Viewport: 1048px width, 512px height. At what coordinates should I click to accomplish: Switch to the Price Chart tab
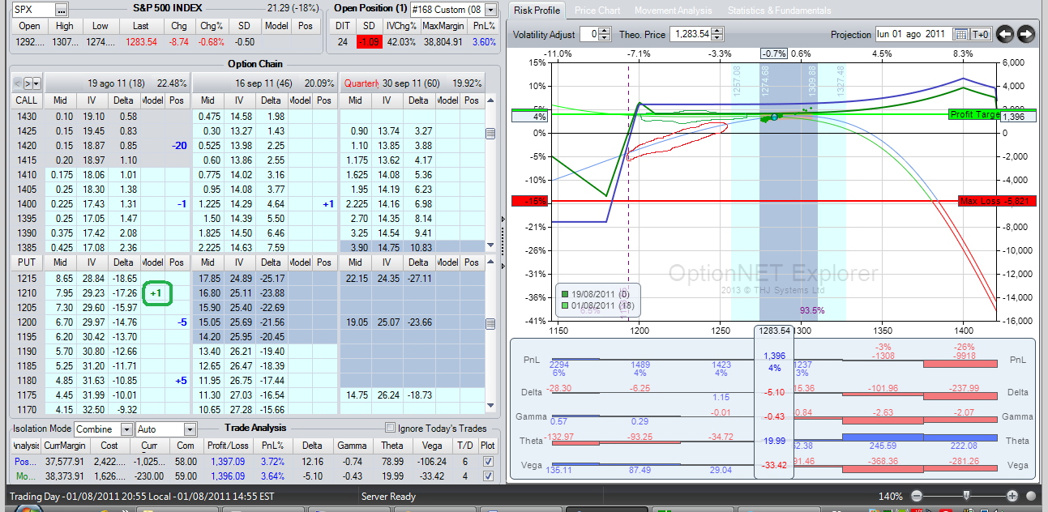click(x=597, y=11)
